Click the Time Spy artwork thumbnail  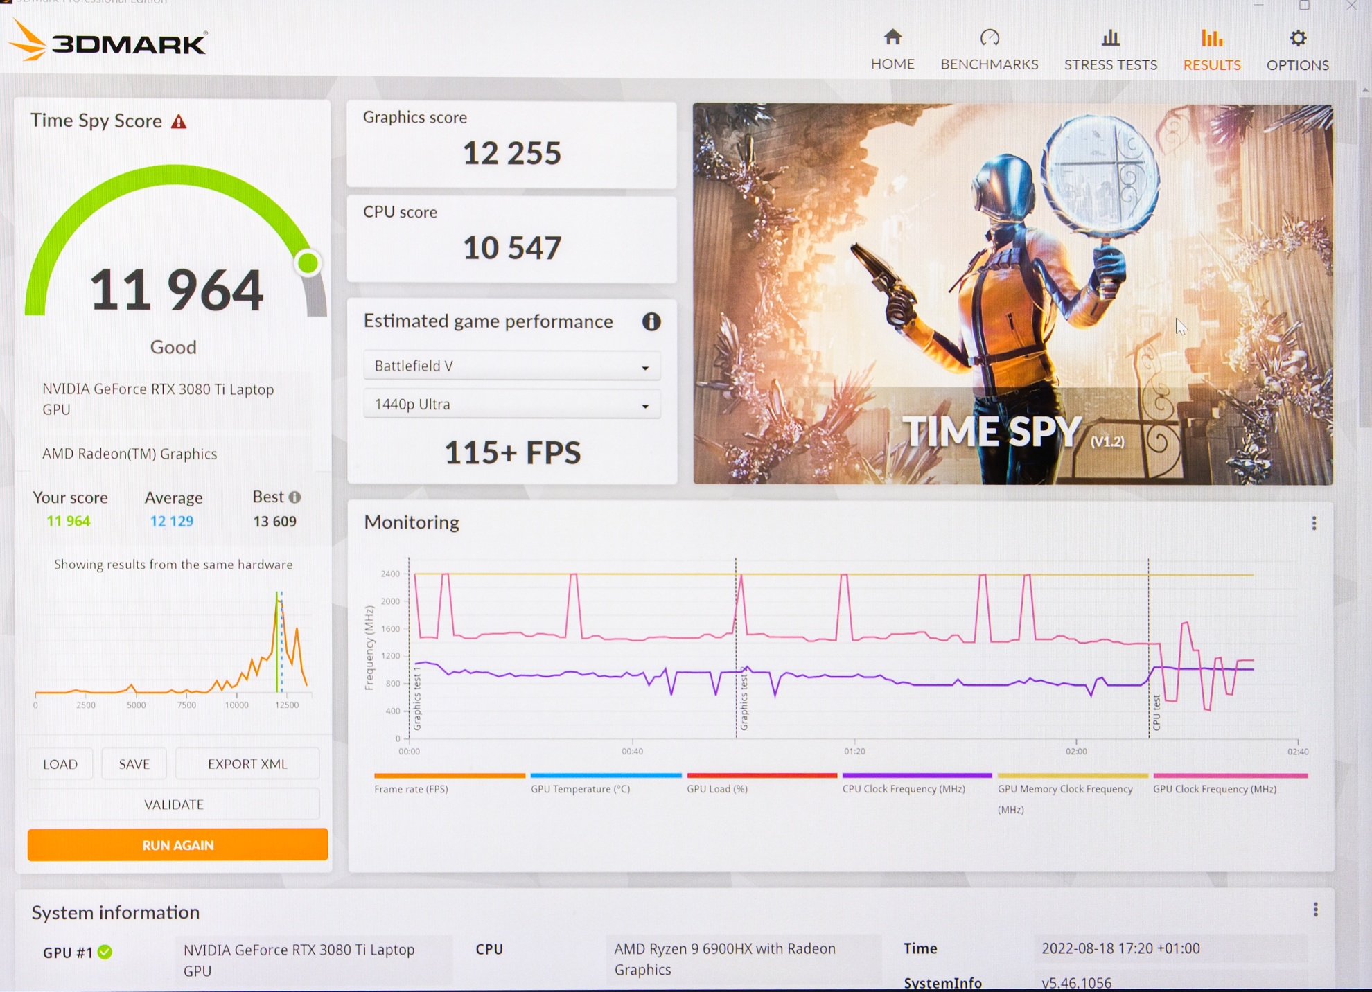[x=1012, y=294]
